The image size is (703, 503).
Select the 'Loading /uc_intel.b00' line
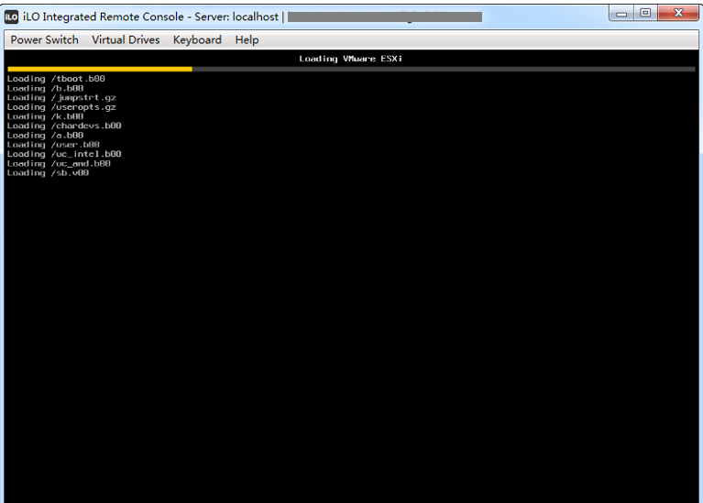64,154
